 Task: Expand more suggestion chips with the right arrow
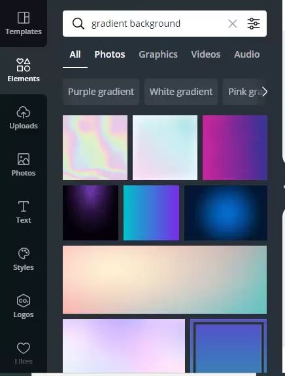tap(265, 92)
